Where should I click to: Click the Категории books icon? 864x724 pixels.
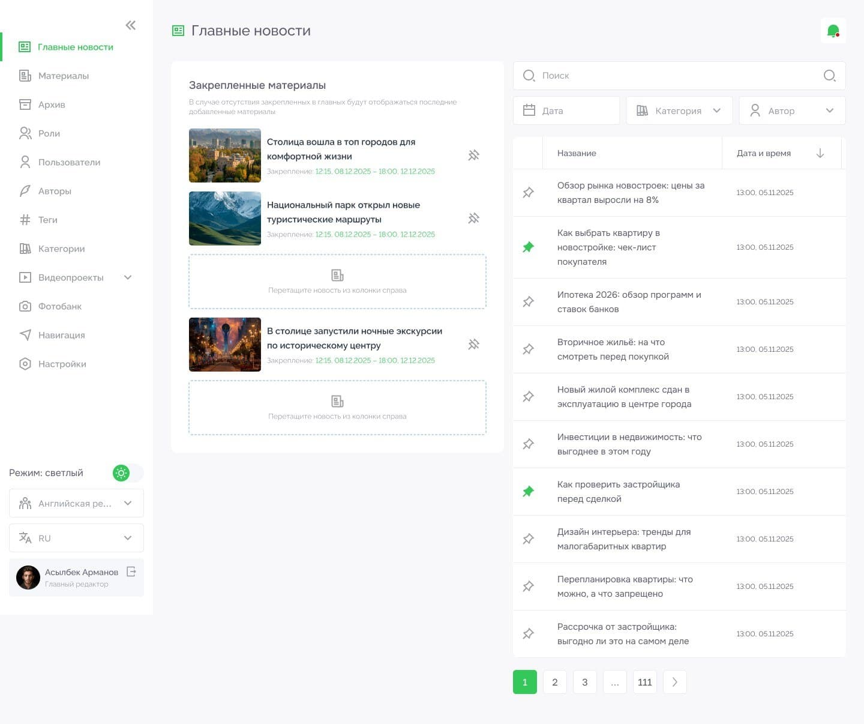pyautogui.click(x=25, y=249)
